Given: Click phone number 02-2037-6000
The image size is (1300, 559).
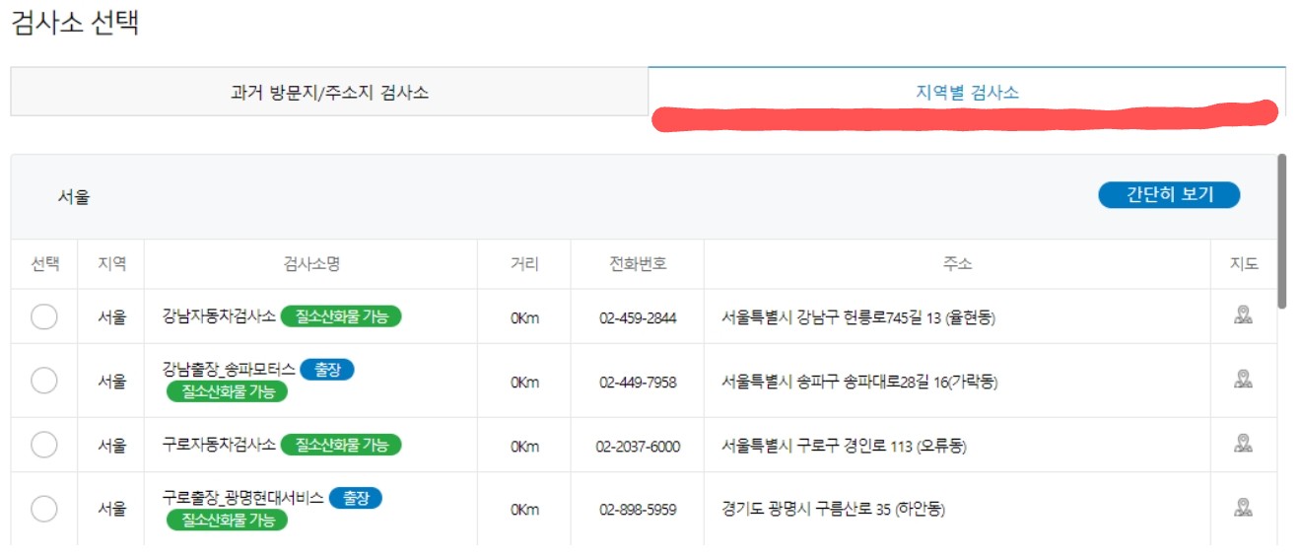Looking at the screenshot, I should tap(638, 447).
